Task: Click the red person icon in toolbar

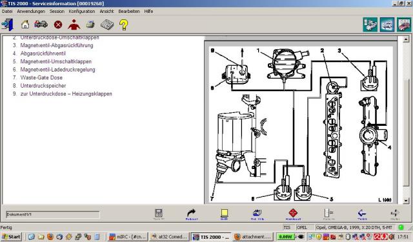Action: [74, 25]
